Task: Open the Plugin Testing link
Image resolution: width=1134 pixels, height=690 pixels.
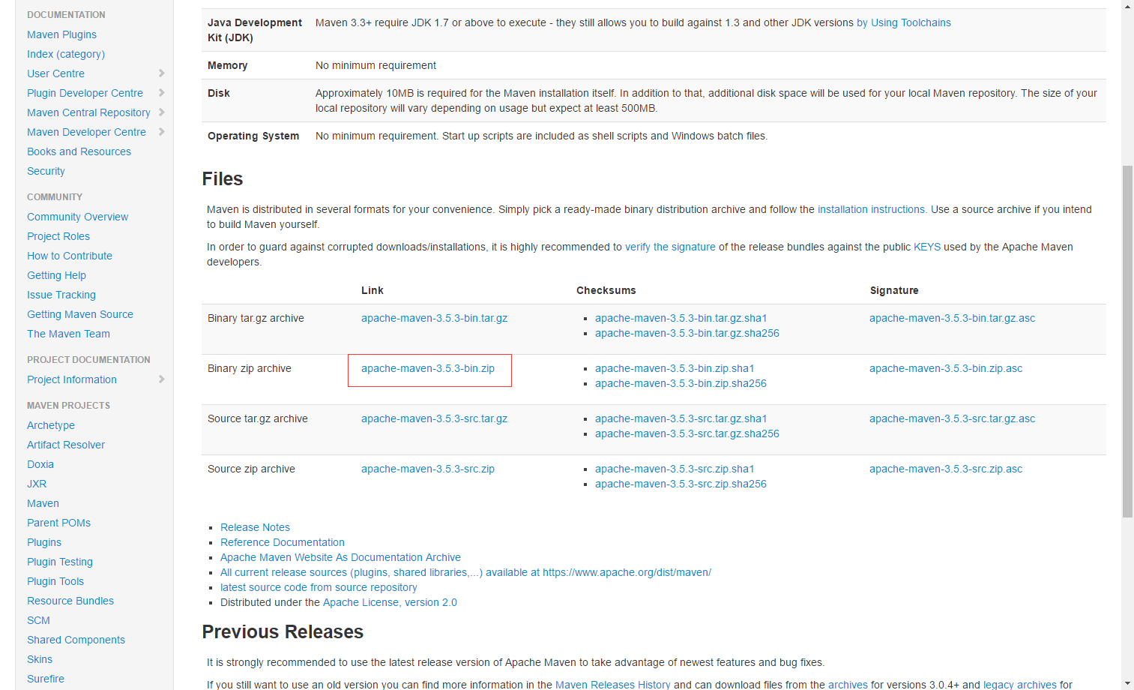Action: [x=60, y=562]
